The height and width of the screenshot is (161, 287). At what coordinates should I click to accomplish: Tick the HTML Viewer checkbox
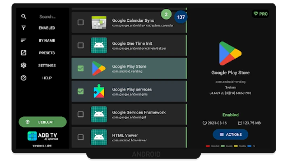point(81,137)
